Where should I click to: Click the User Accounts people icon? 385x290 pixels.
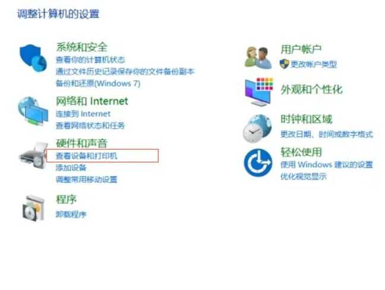pyautogui.click(x=258, y=58)
